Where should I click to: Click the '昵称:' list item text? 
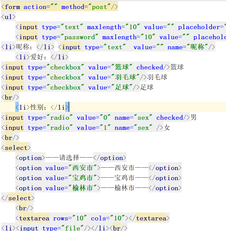tap(24, 47)
